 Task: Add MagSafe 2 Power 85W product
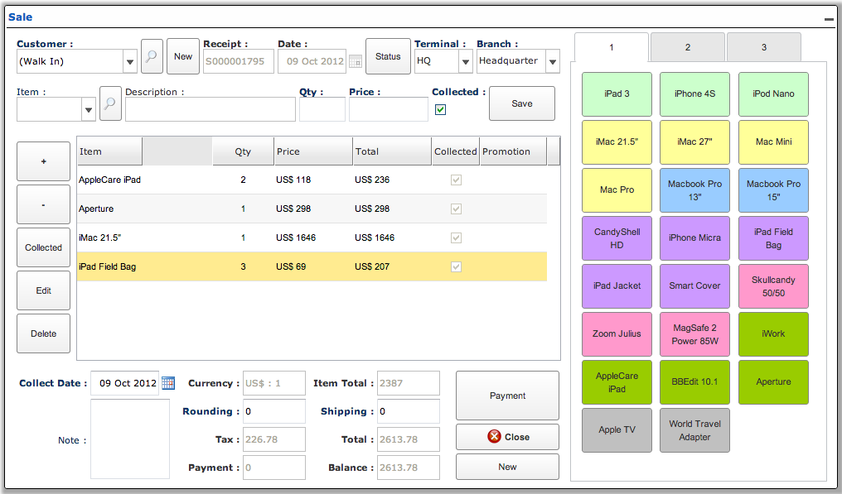click(x=694, y=333)
